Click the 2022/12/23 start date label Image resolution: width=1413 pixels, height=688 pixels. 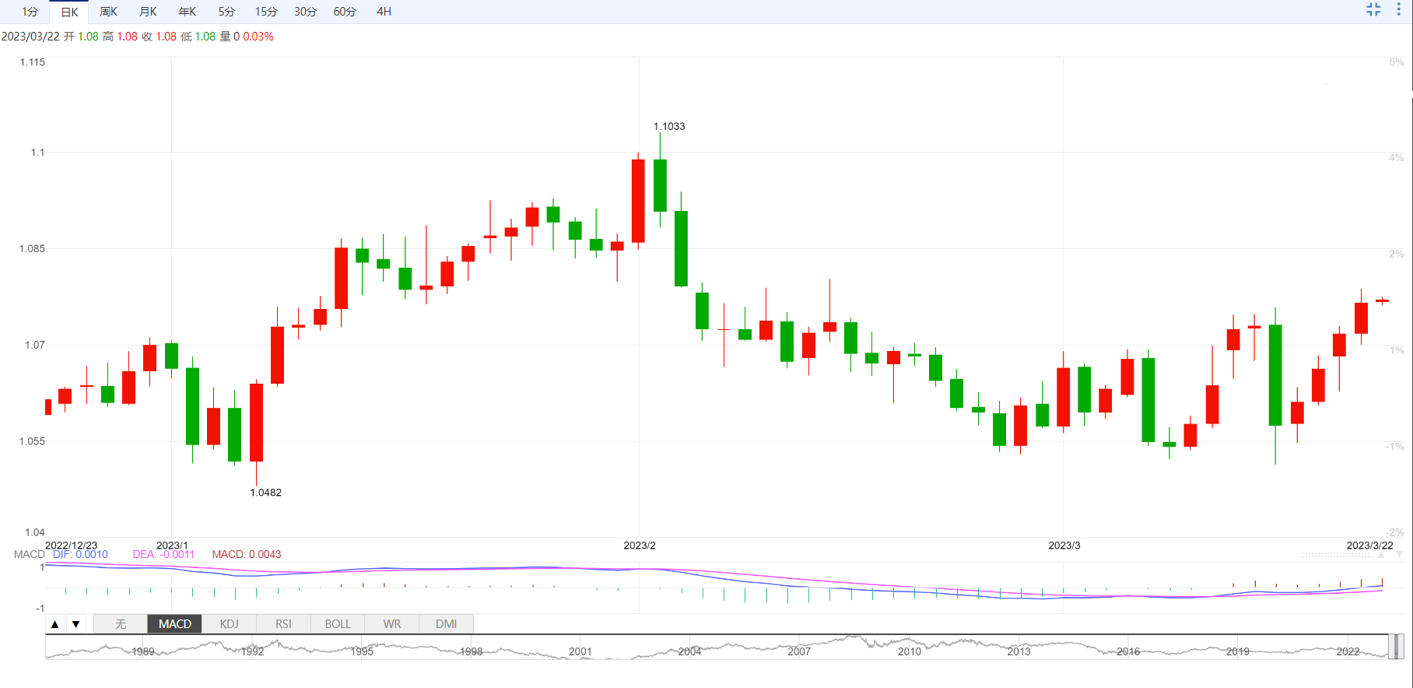[x=72, y=546]
